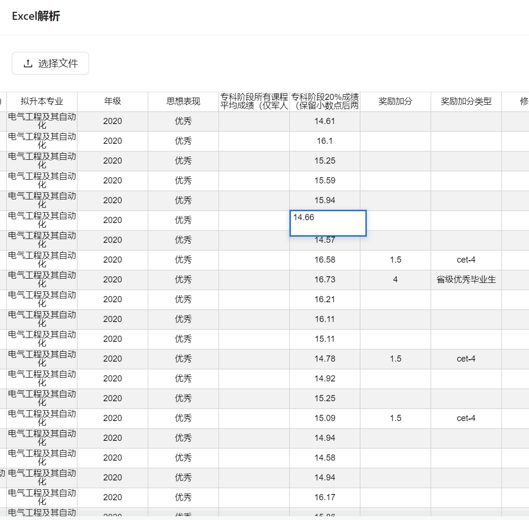Click the 专科阶段所有课程平均成绩 column header
The height and width of the screenshot is (520, 529).
pyautogui.click(x=254, y=101)
